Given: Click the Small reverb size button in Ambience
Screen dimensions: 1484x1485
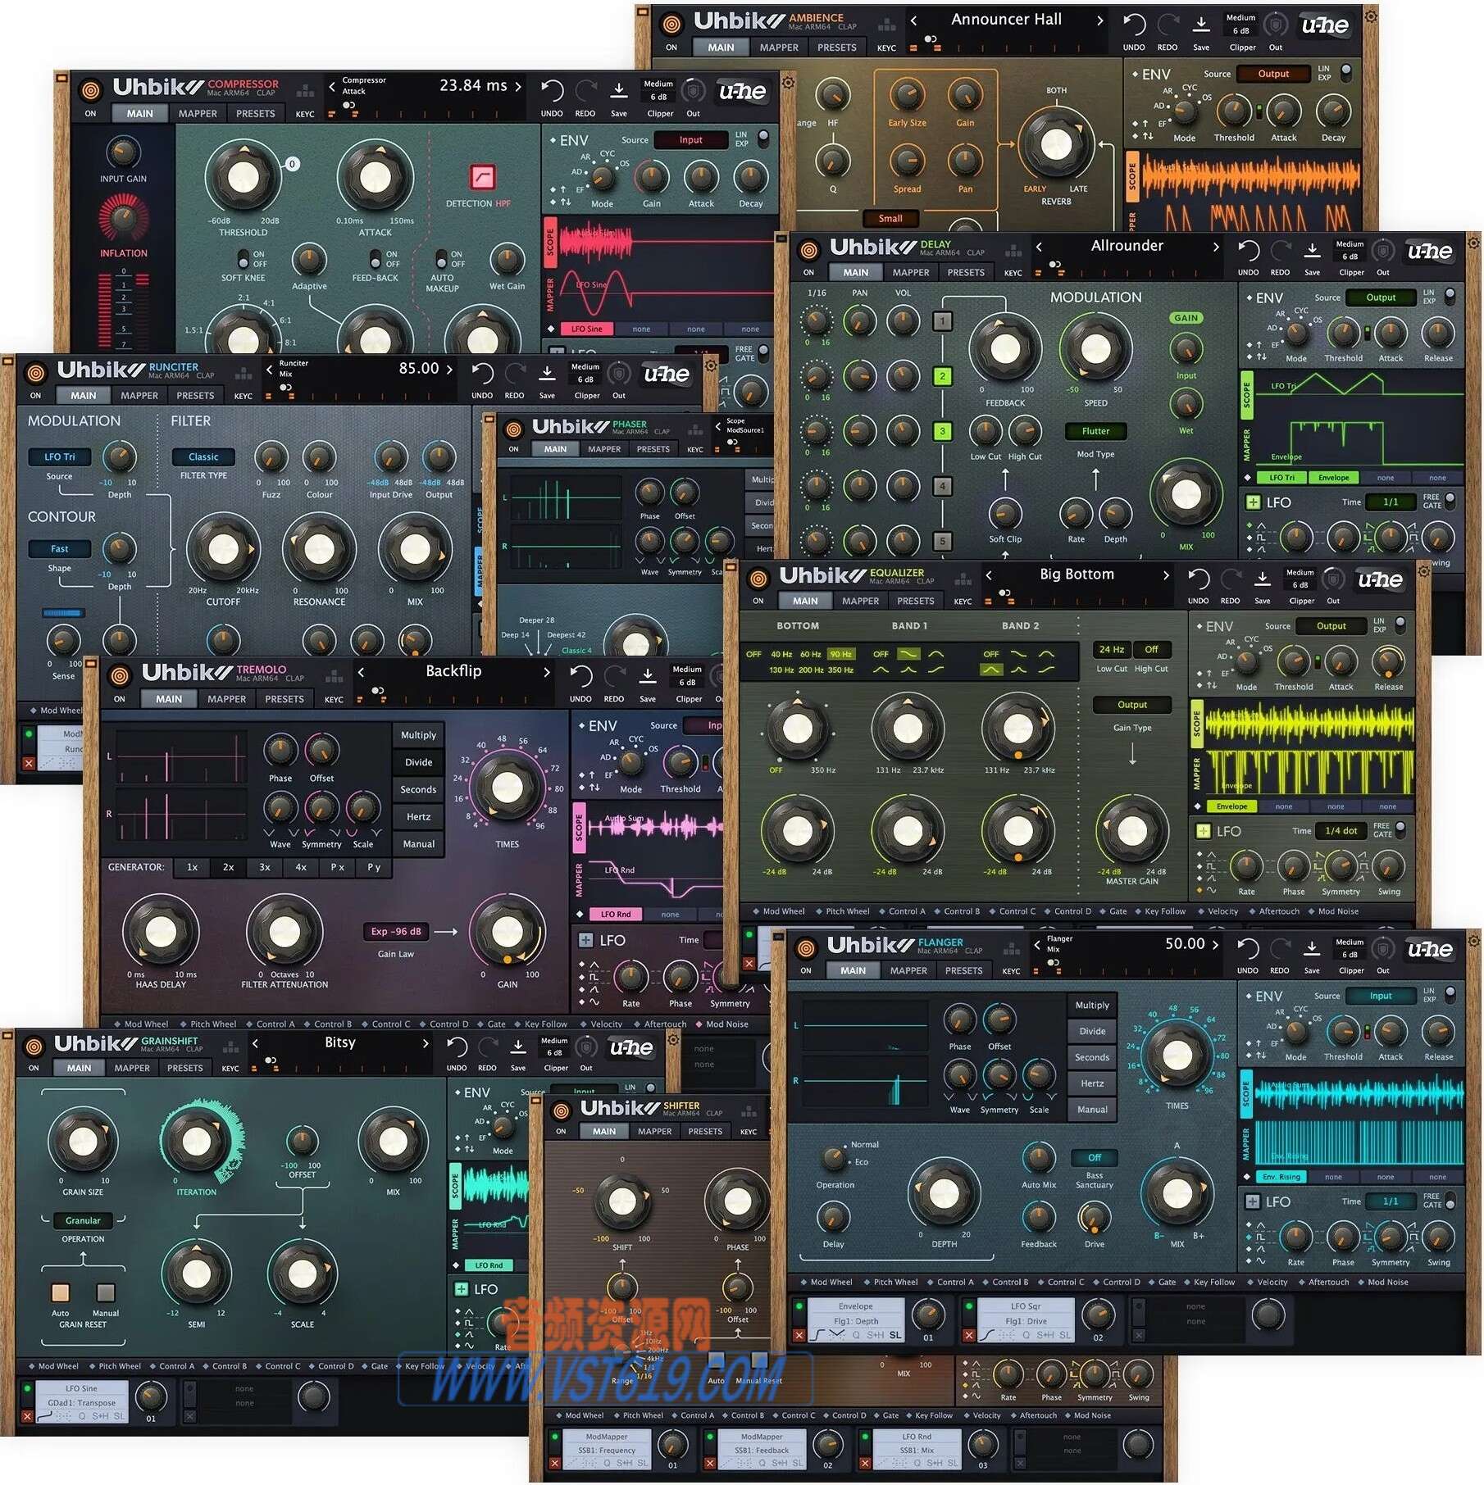Looking at the screenshot, I should pos(890,219).
